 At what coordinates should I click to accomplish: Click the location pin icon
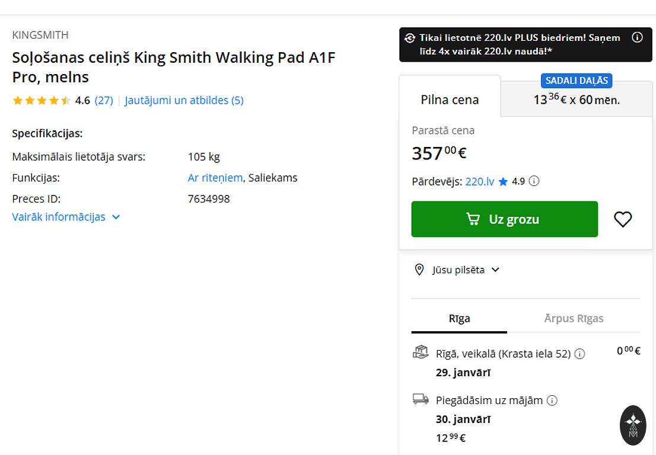[419, 270]
